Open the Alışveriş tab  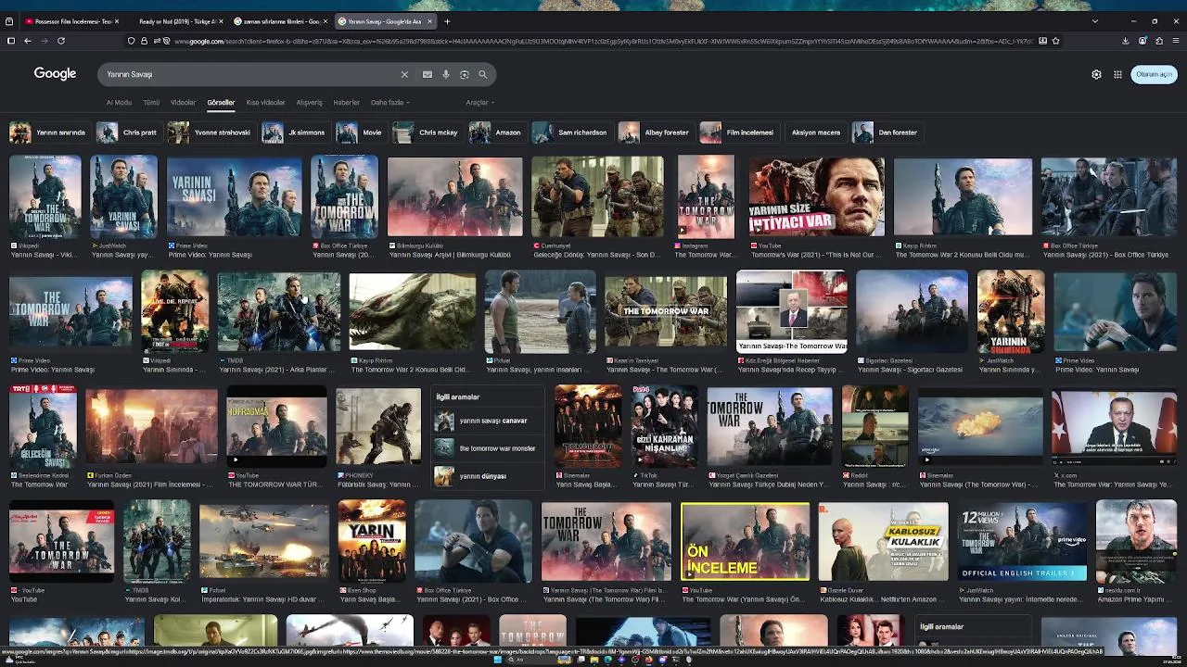pos(309,103)
